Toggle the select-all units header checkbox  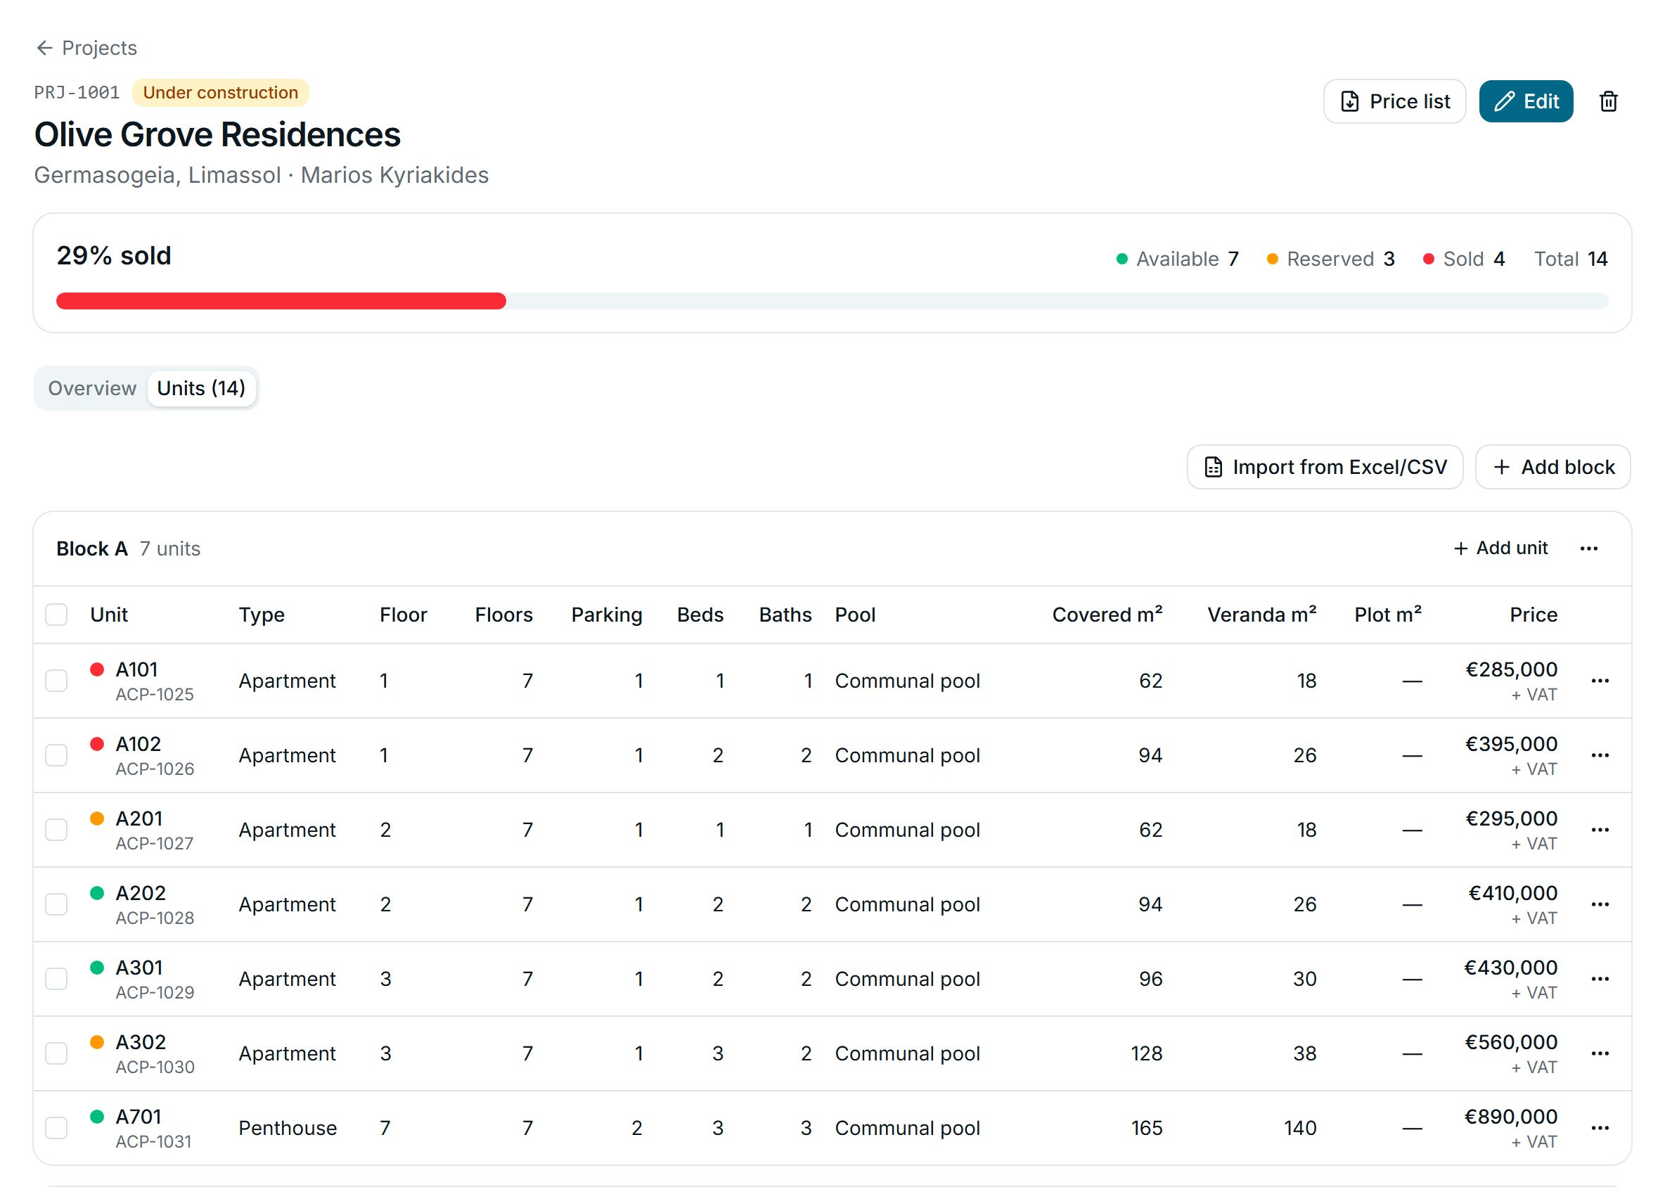(56, 615)
